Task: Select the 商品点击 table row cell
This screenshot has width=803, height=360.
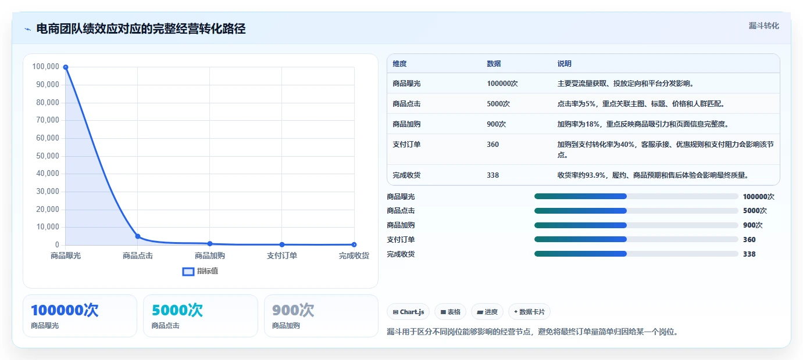Action: [x=406, y=104]
